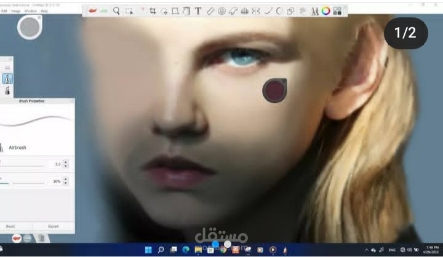Viewport: 443px width, 257px height.
Task: Open the Color Wheel editor
Action: [x=325, y=11]
